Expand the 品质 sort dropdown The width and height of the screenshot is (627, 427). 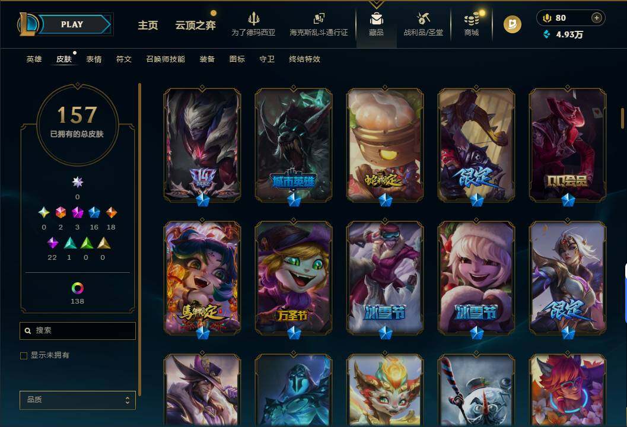(x=78, y=400)
